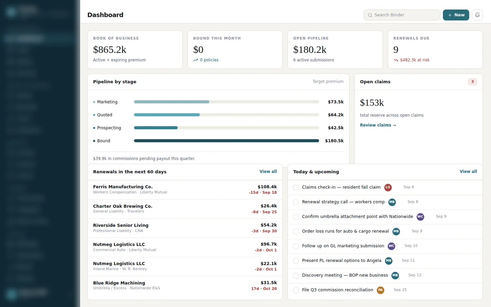Click the $153k total reserve value
The width and height of the screenshot is (491, 307).
coord(372,103)
